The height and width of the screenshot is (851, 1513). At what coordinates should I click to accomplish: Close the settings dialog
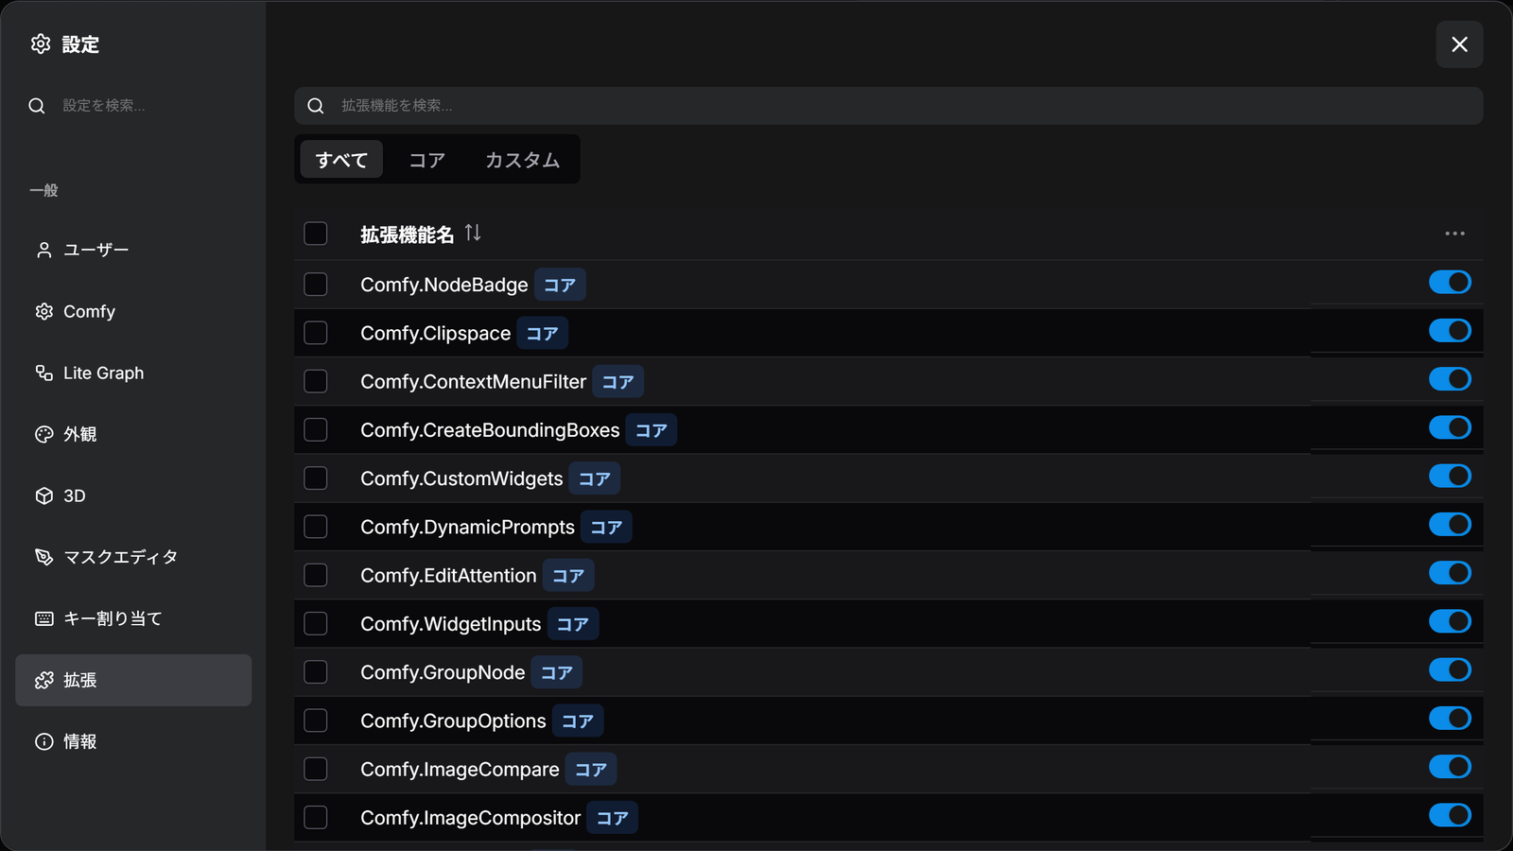[x=1459, y=44]
